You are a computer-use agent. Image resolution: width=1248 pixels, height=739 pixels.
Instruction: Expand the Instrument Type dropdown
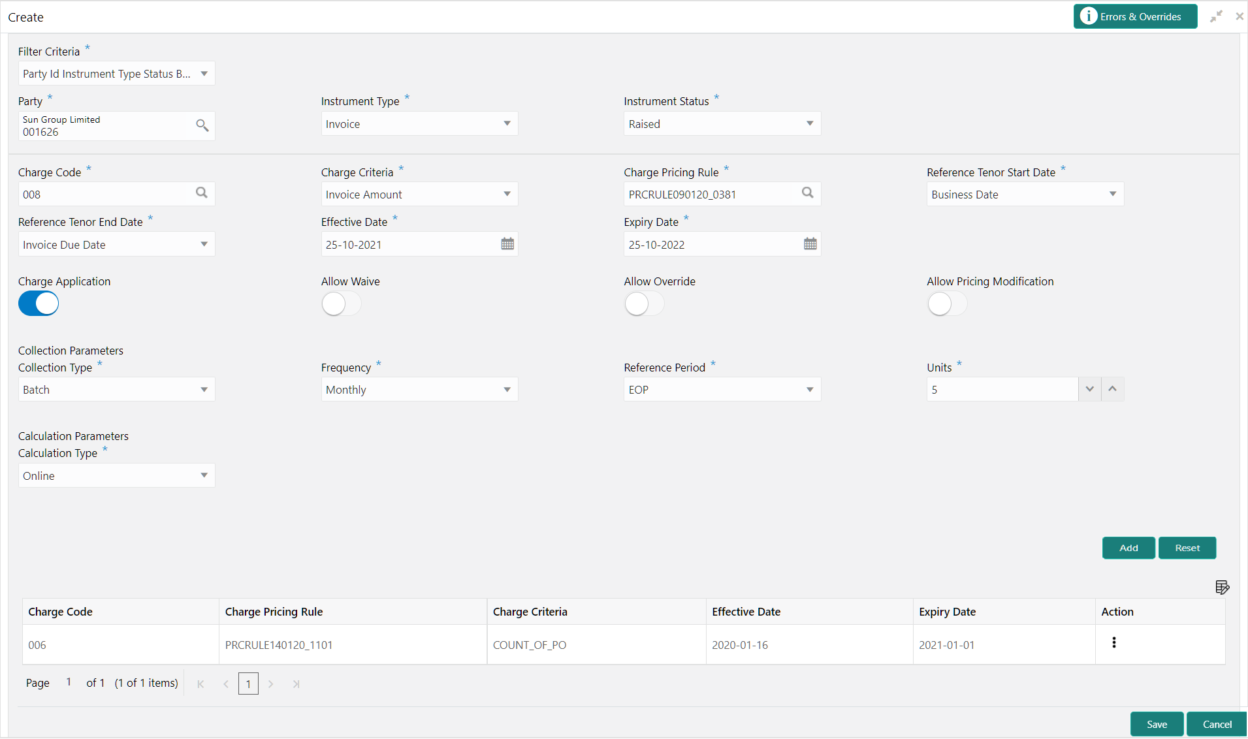[419, 124]
